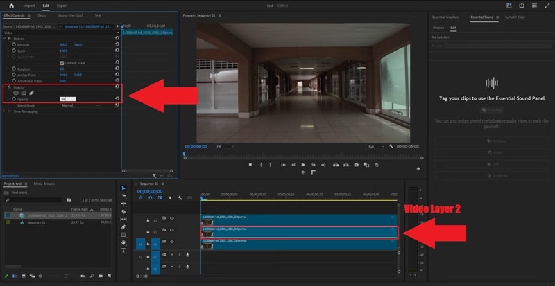Open button editor plus icon

[x=418, y=169]
